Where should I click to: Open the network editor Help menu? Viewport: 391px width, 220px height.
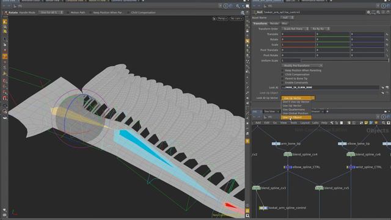[324, 123]
